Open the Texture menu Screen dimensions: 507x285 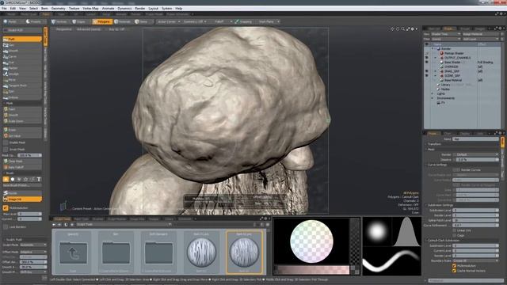[74, 9]
